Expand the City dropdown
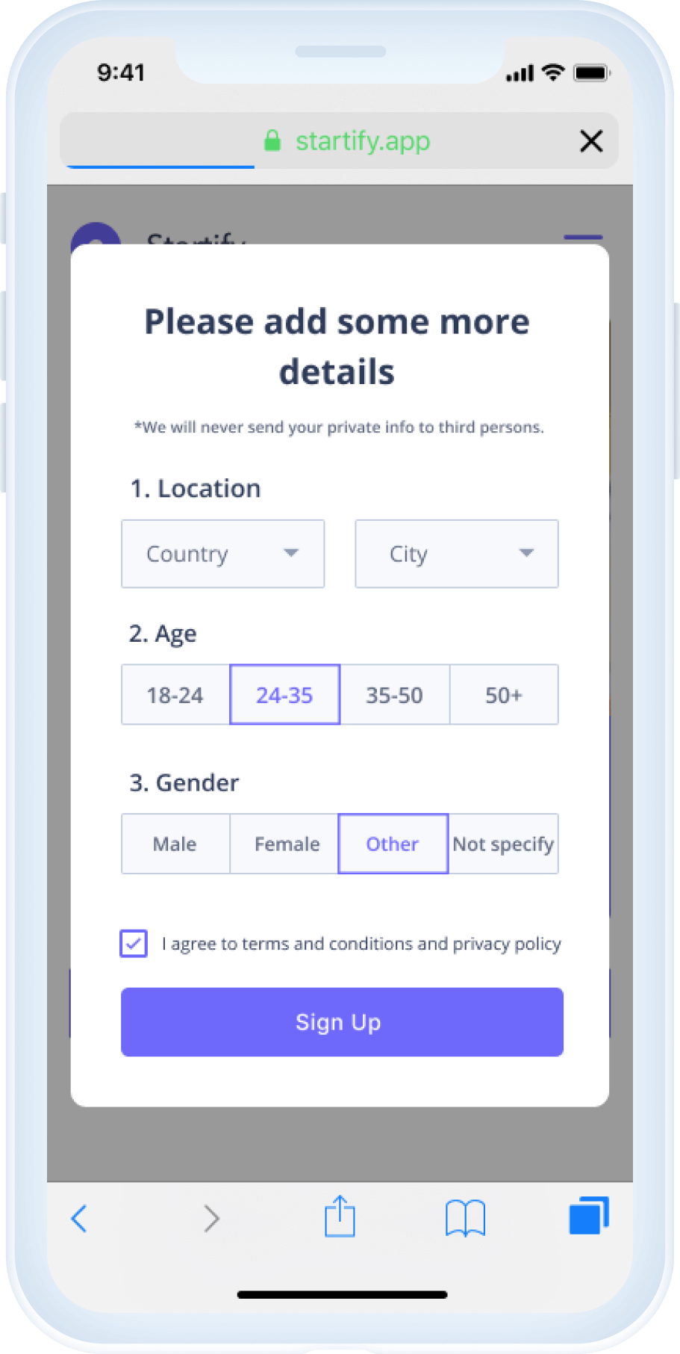Image resolution: width=680 pixels, height=1354 pixels. point(456,554)
